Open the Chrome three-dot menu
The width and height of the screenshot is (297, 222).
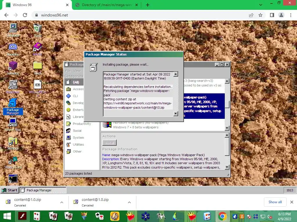pyautogui.click(x=291, y=15)
